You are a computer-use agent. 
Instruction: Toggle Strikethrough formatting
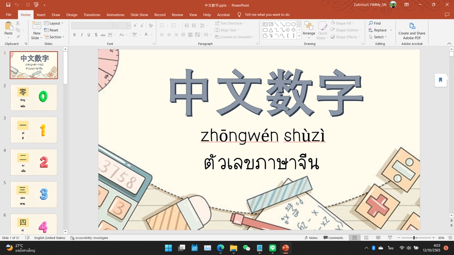[x=103, y=34]
